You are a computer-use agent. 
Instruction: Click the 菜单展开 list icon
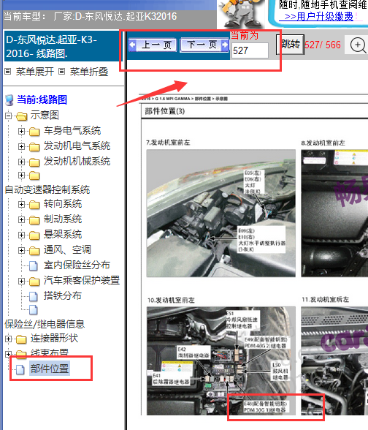click(7, 72)
